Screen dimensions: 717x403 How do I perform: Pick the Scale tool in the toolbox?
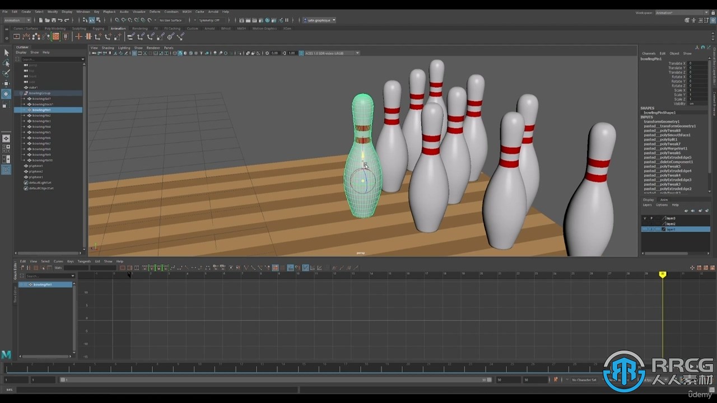click(6, 105)
